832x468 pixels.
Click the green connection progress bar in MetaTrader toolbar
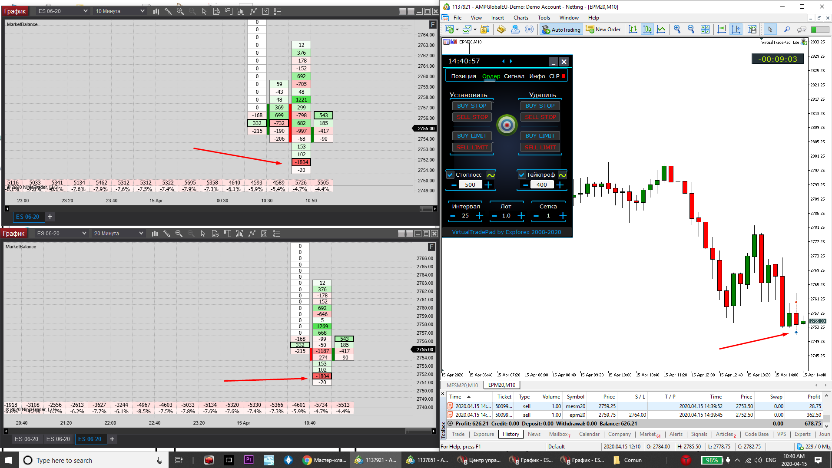click(x=820, y=30)
